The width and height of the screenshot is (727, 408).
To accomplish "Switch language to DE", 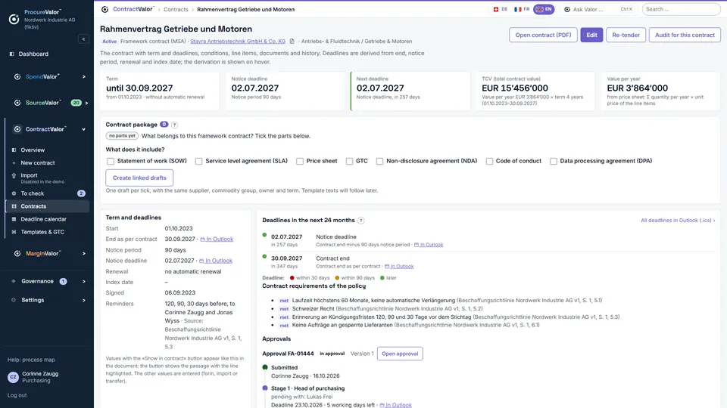I will tap(501, 9).
